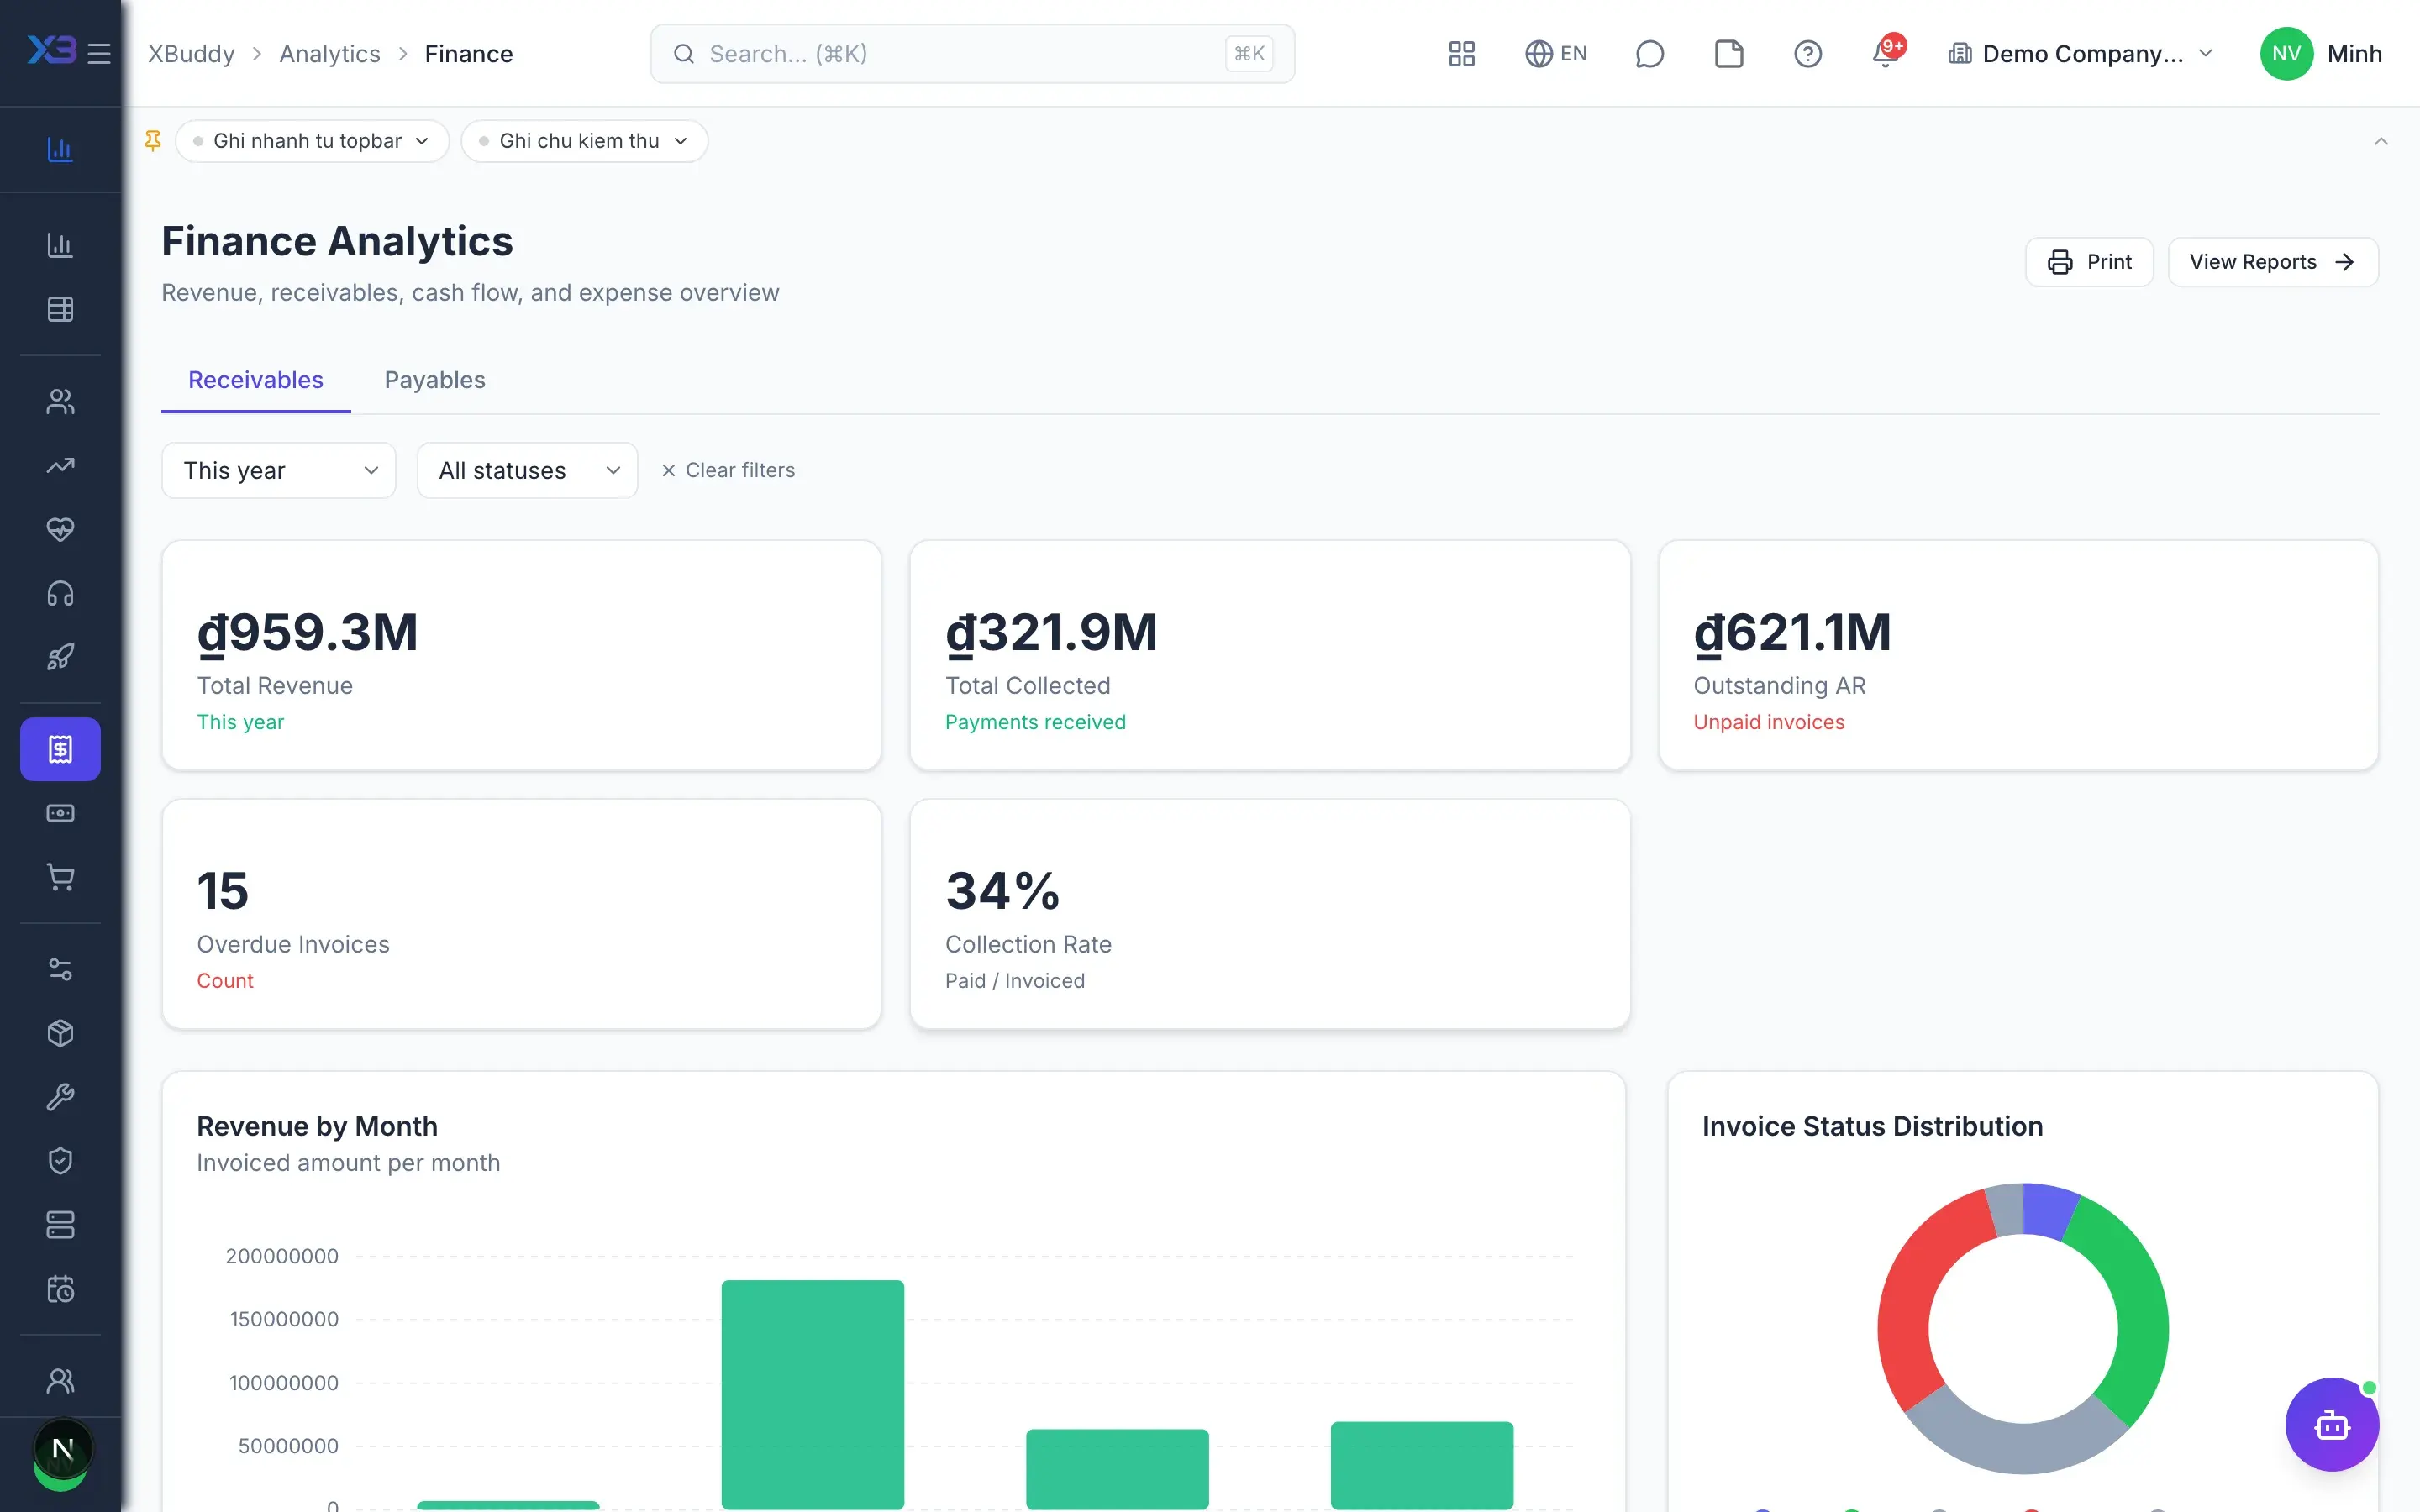2420x1512 pixels.
Task: Switch to the Payables tab
Action: point(435,380)
